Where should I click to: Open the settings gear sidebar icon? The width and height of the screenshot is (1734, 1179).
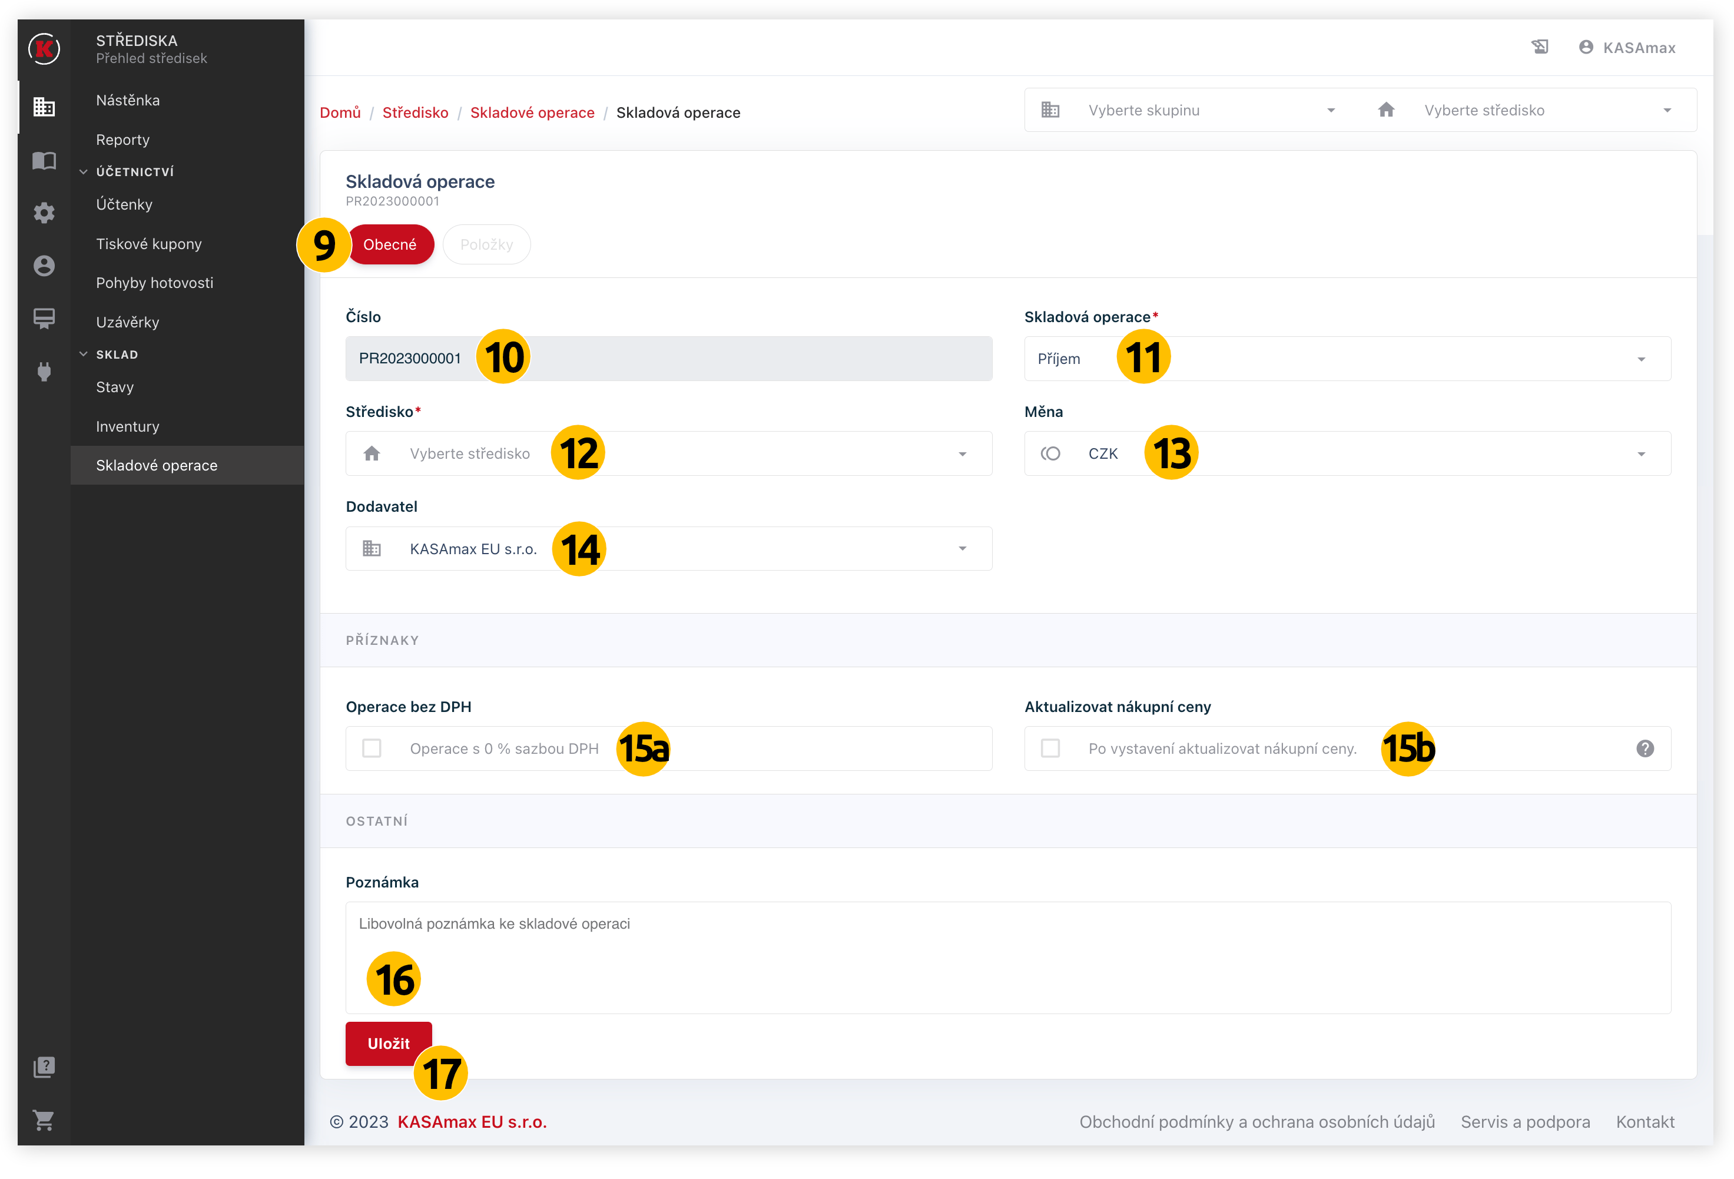(x=44, y=213)
